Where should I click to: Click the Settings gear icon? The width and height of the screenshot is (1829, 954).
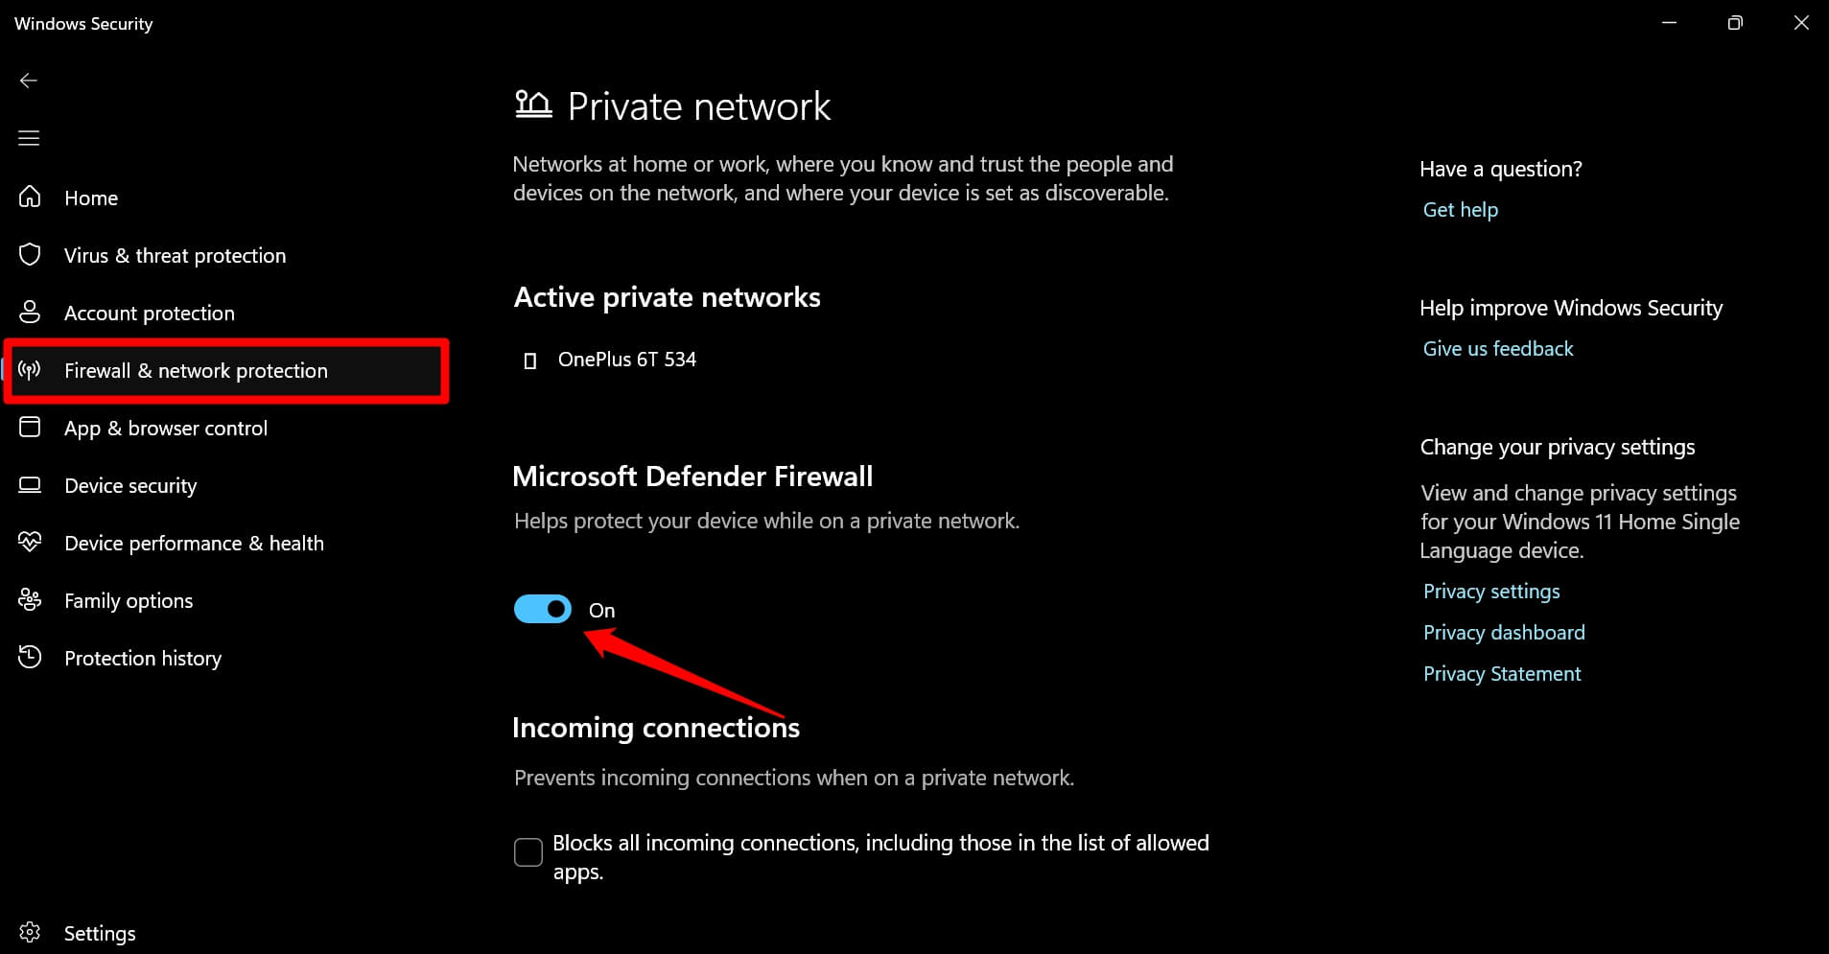29,931
